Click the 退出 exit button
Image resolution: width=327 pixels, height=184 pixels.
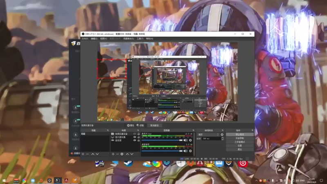tap(240, 150)
